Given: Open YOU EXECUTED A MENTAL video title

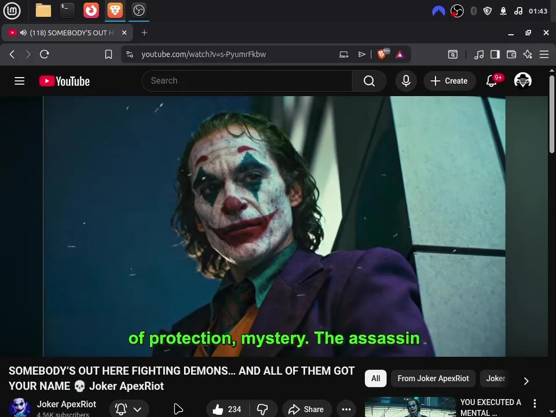Looking at the screenshot, I should click(491, 407).
